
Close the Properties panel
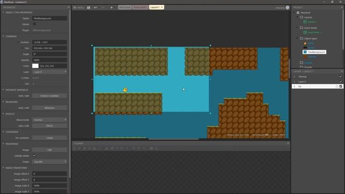click(x=68, y=7)
